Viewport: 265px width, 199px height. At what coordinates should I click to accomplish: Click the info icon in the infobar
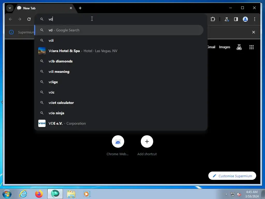[x=11, y=32]
